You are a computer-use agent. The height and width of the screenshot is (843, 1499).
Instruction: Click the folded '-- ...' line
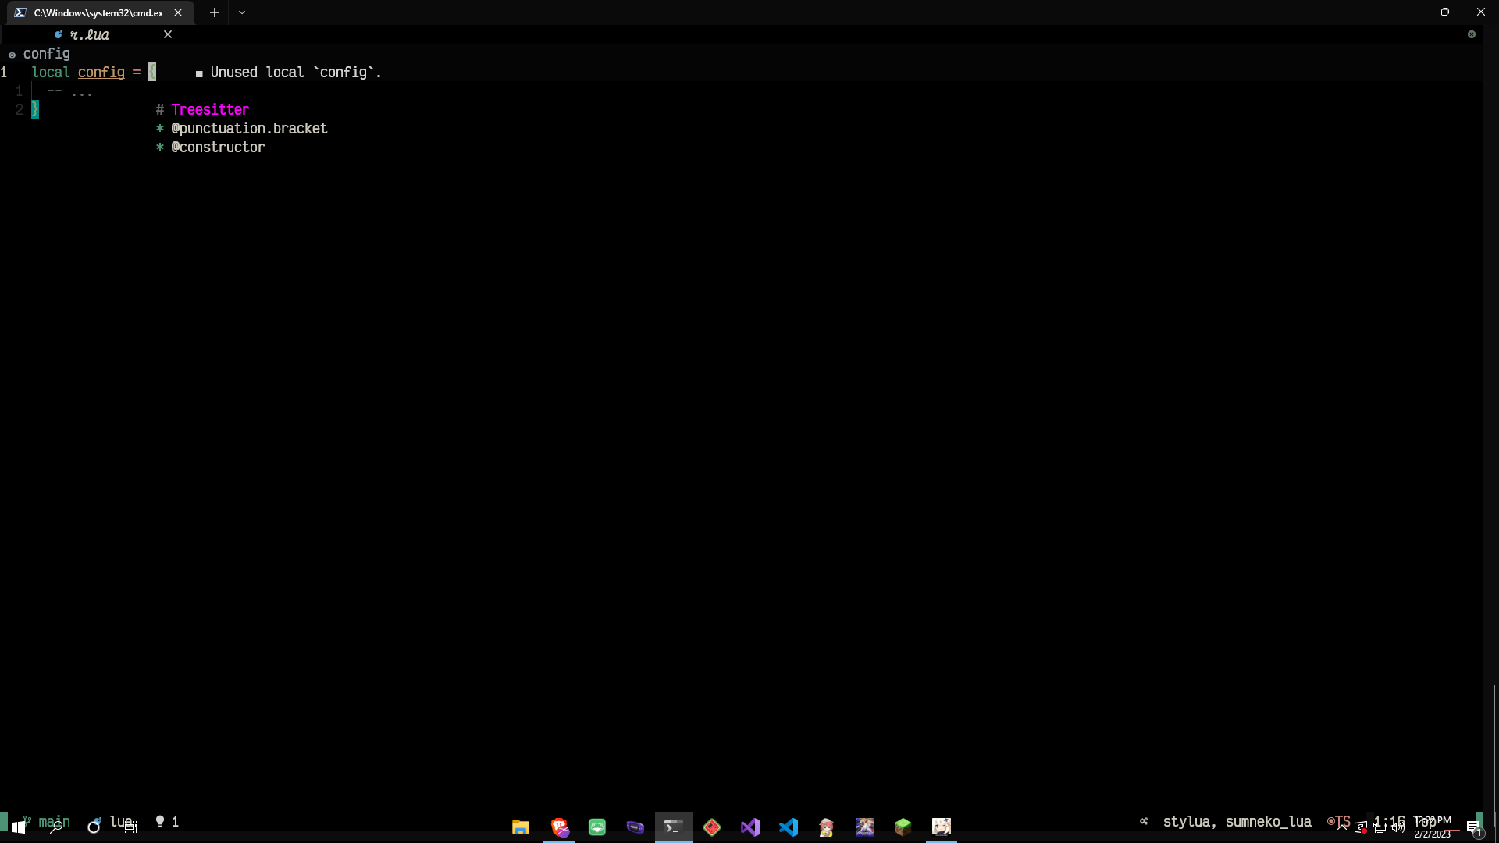[x=70, y=91]
